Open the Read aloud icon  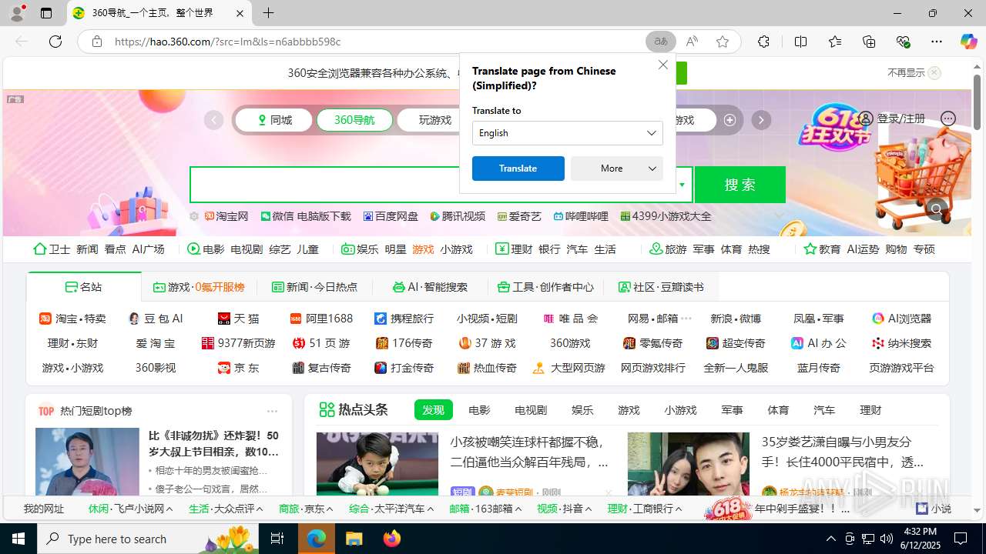tap(692, 42)
